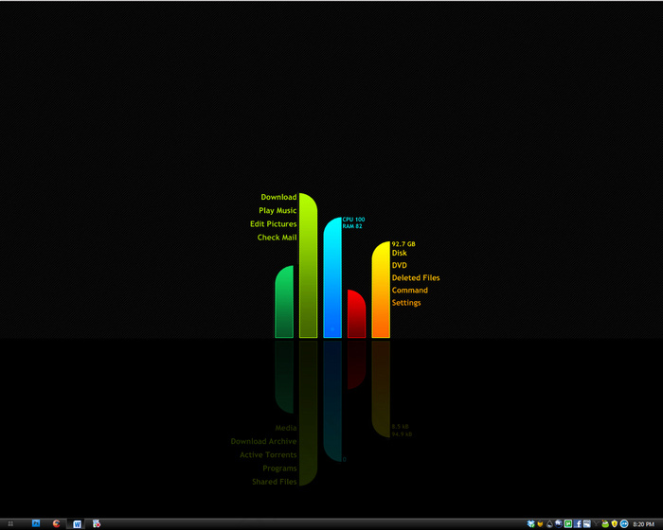Image resolution: width=663 pixels, height=530 pixels.
Task: Open Deleted Files
Action: (416, 277)
